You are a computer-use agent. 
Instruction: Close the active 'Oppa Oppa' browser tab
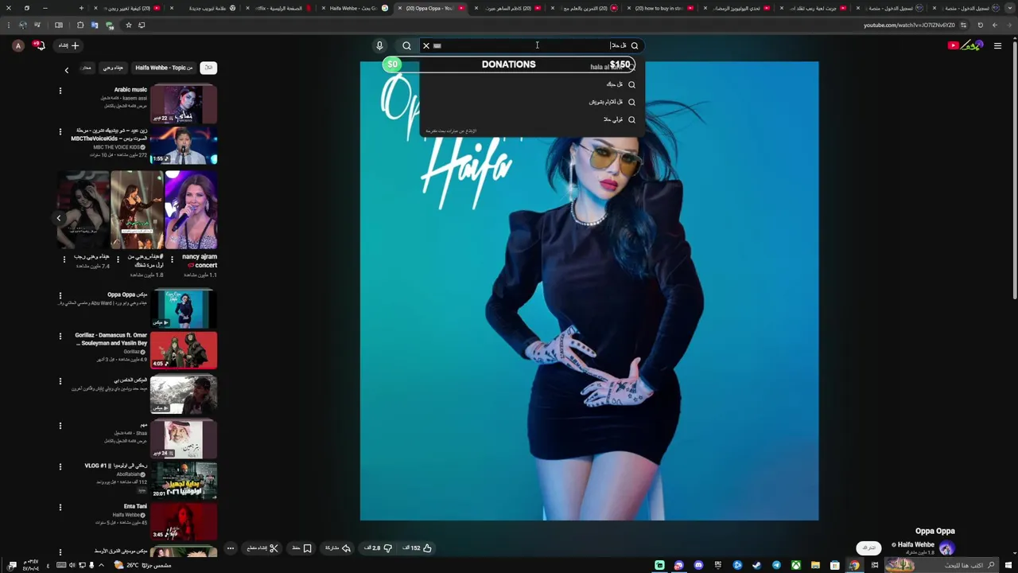point(400,8)
